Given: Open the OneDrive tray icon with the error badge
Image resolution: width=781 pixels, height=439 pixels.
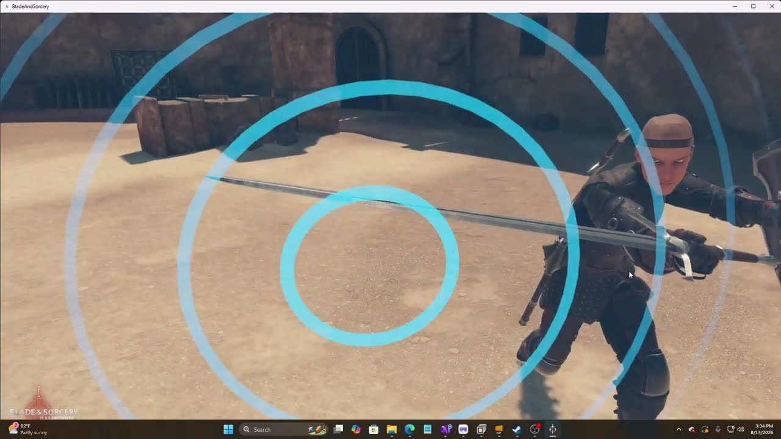Looking at the screenshot, I should (692, 429).
